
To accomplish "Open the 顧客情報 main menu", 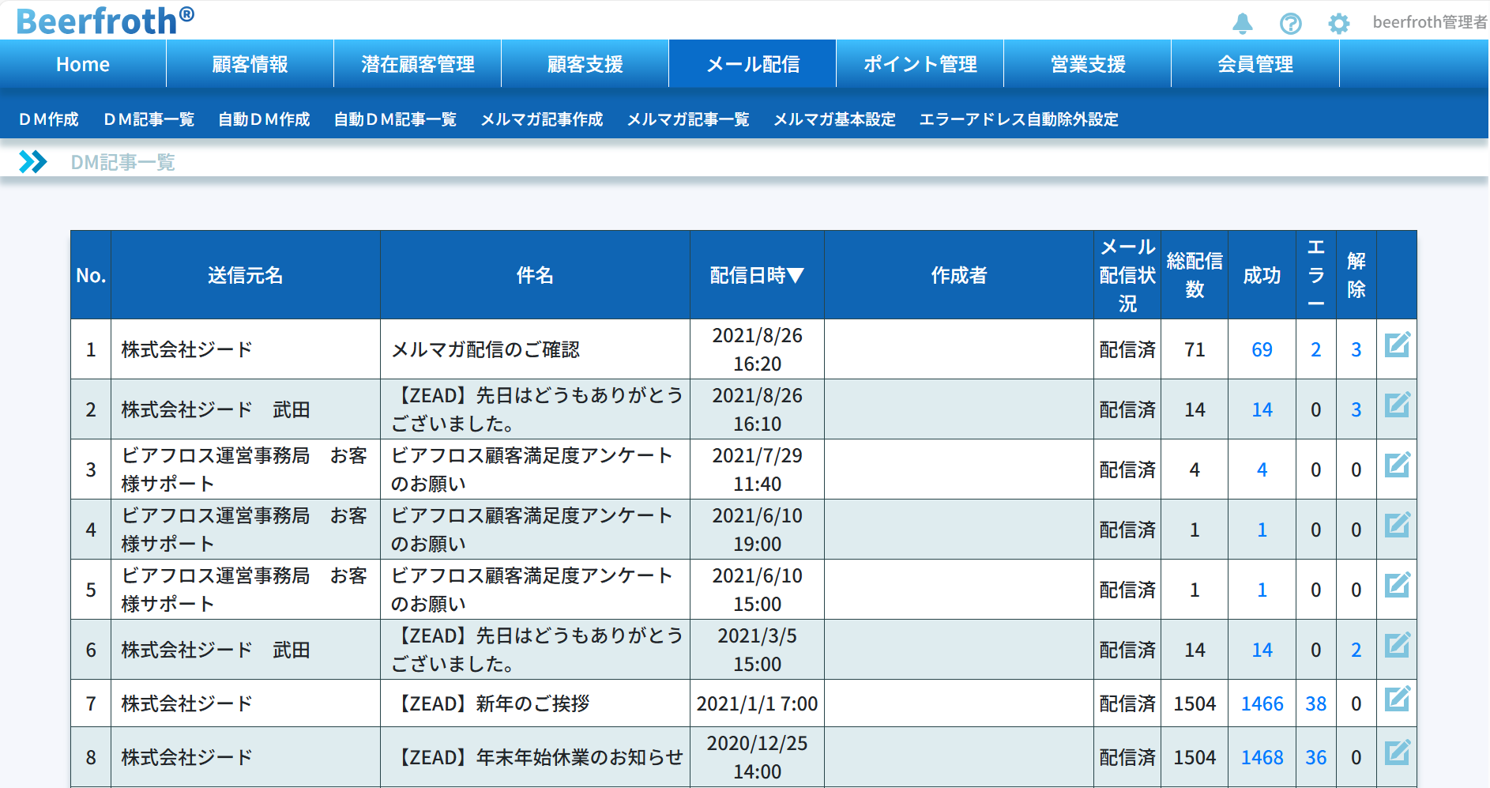I will (x=250, y=64).
